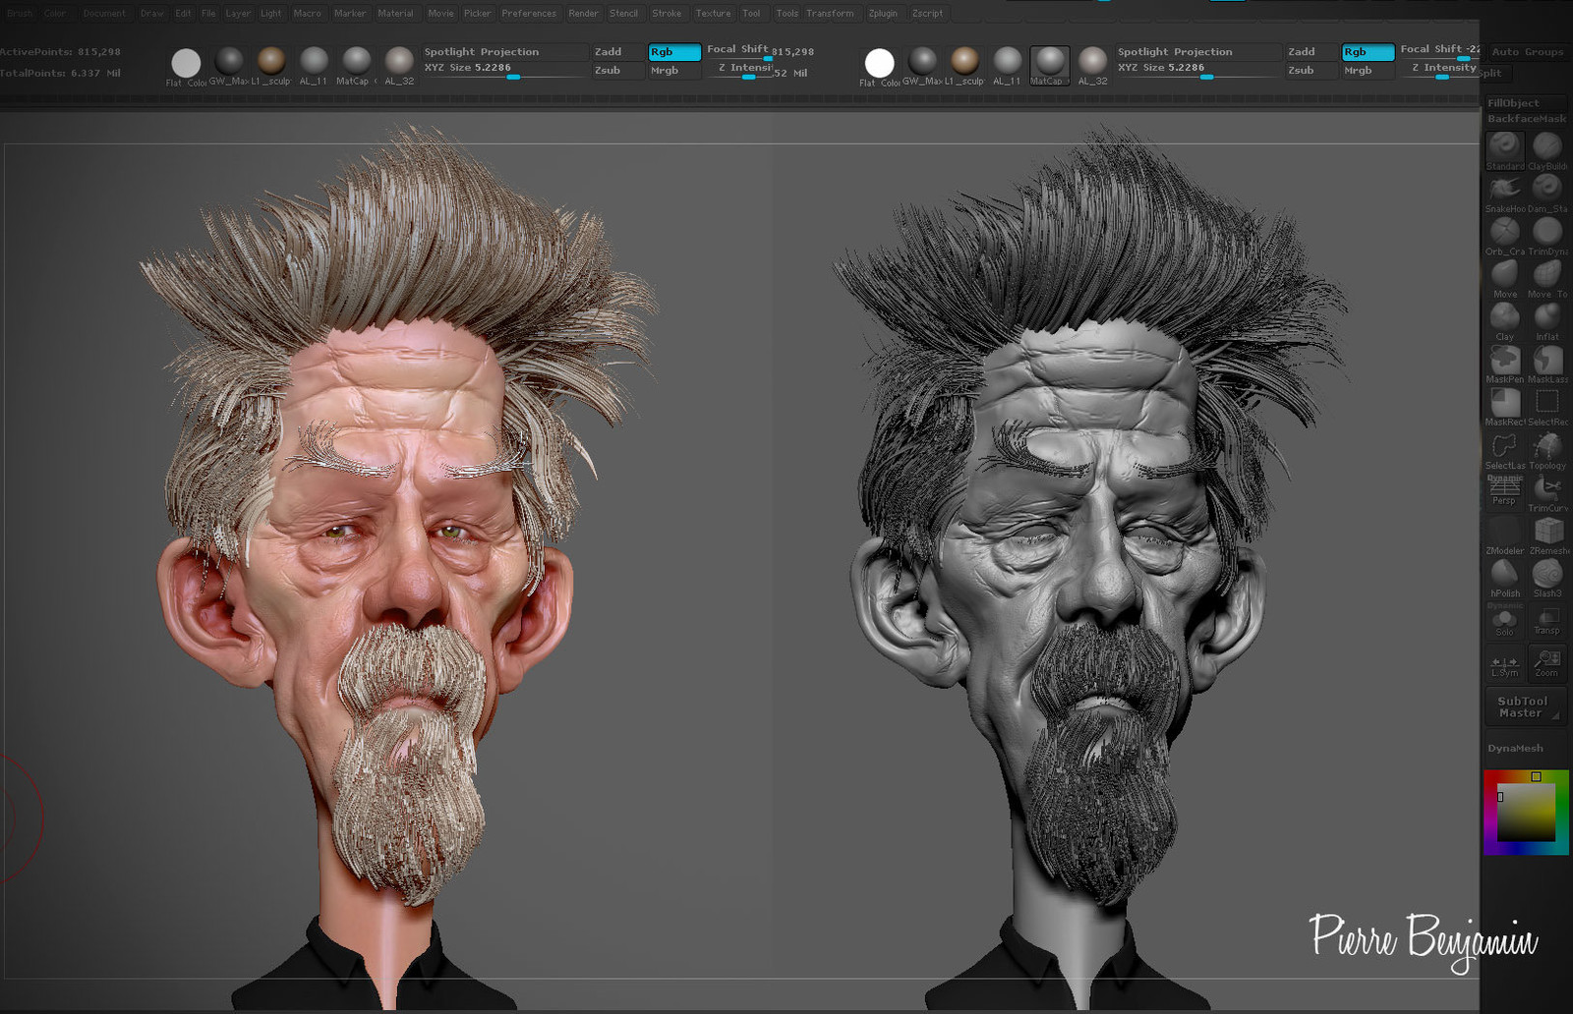Select the Topology brush

click(x=1547, y=450)
